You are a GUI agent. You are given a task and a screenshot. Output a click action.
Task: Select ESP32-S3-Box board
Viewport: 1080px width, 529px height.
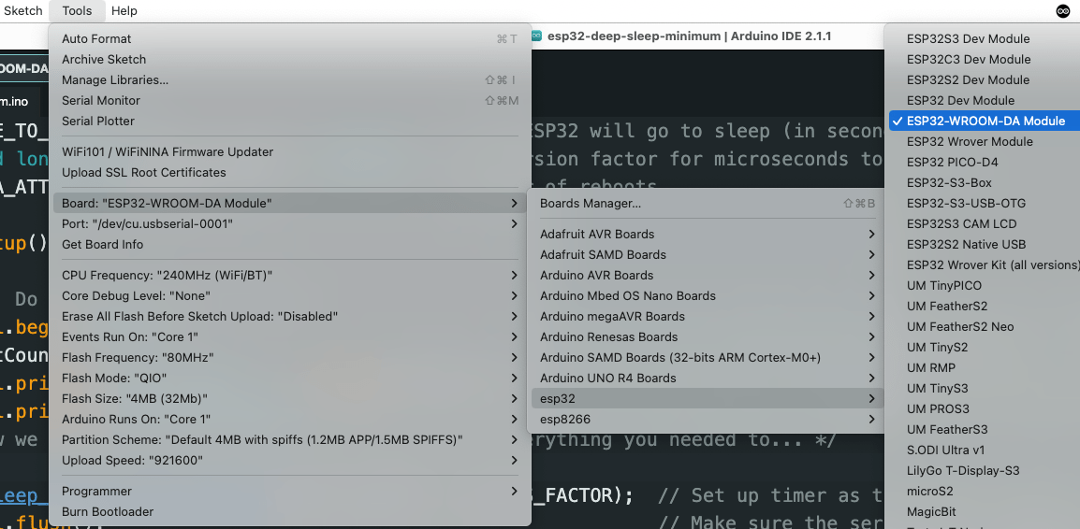[985, 183]
